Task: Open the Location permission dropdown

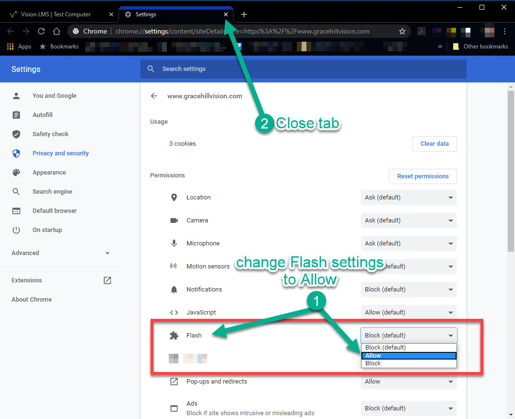Action: click(x=409, y=198)
